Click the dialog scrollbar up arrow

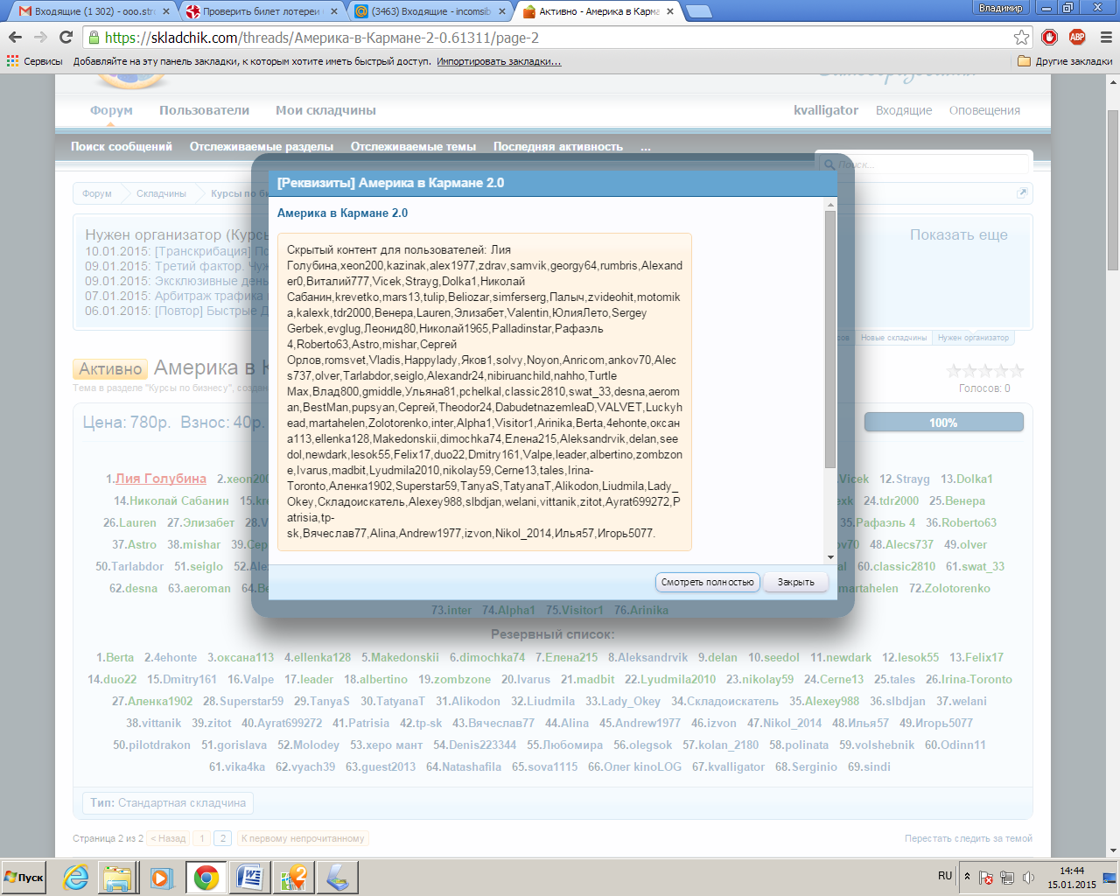point(830,205)
